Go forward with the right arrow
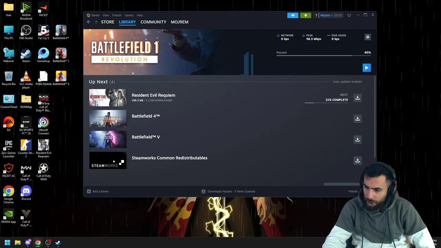This screenshot has width=441, height=248. click(x=95, y=22)
